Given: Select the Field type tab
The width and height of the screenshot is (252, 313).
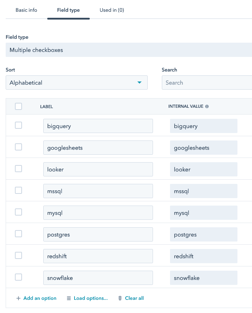Looking at the screenshot, I should tap(69, 10).
